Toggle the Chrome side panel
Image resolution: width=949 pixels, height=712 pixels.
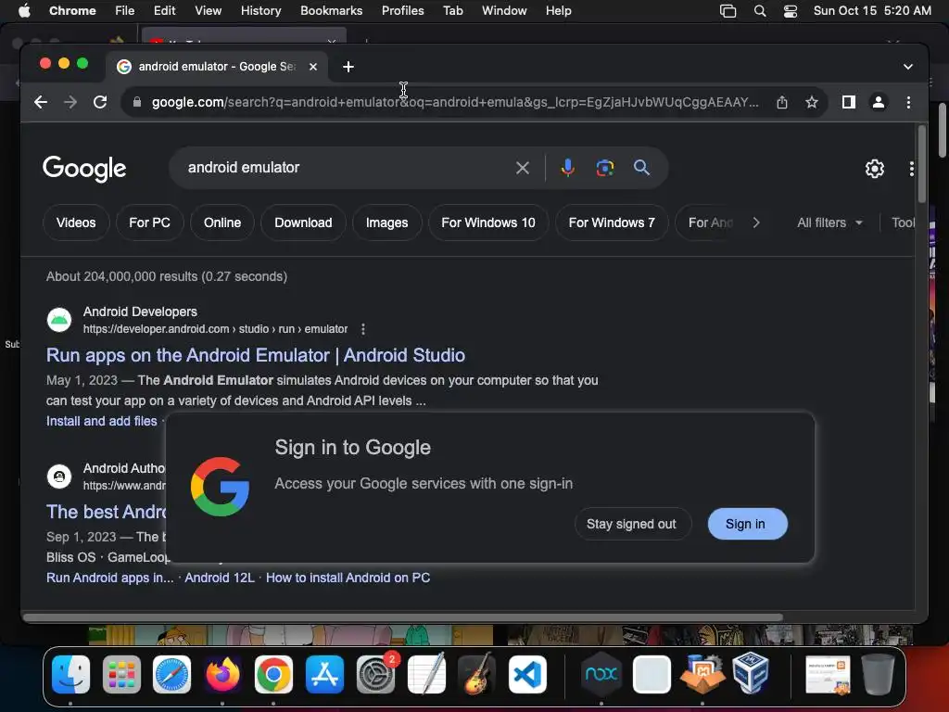849,102
